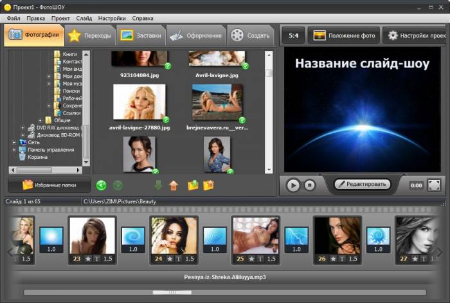Screen dimensions: 450x303
Task: Click the Положение фото button
Action: (x=344, y=35)
